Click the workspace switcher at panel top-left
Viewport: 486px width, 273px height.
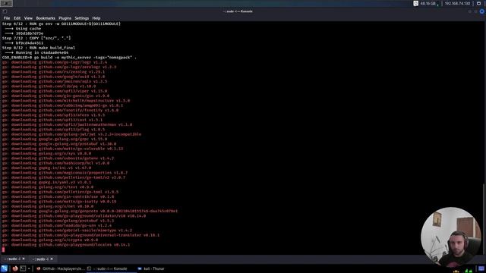click(6, 3)
